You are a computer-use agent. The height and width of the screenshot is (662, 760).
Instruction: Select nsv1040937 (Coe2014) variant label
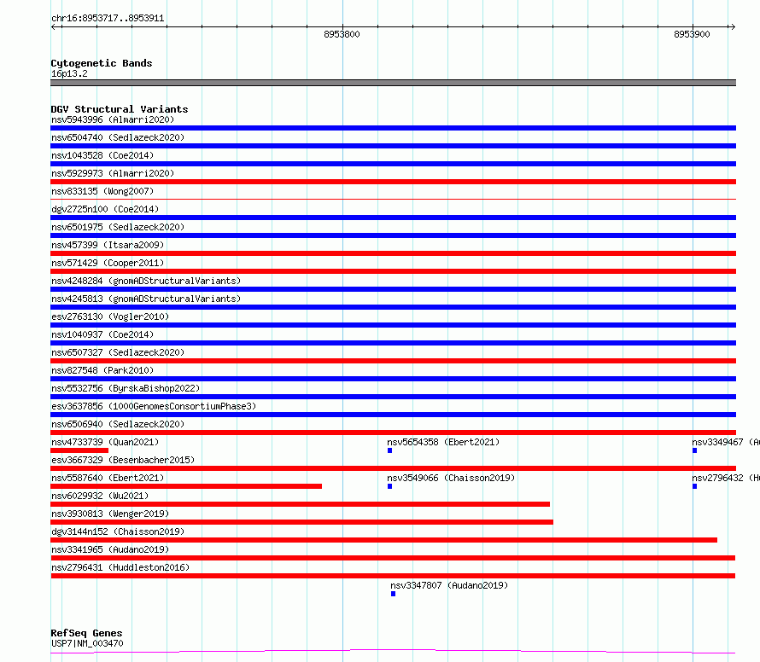pyautogui.click(x=102, y=334)
